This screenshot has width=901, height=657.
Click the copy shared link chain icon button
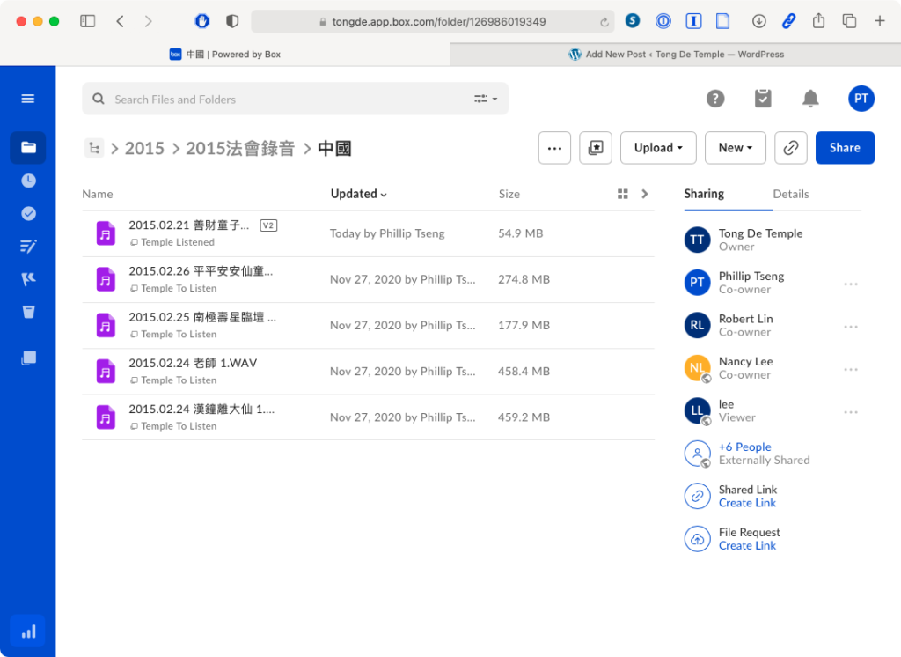pyautogui.click(x=790, y=148)
